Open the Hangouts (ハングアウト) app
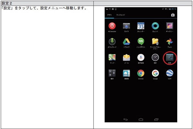The height and width of the screenshot is (129, 193). [141, 42]
